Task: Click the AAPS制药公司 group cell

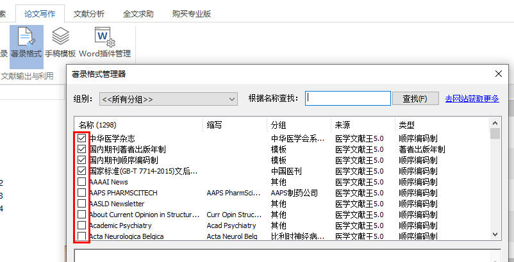Action: [294, 193]
